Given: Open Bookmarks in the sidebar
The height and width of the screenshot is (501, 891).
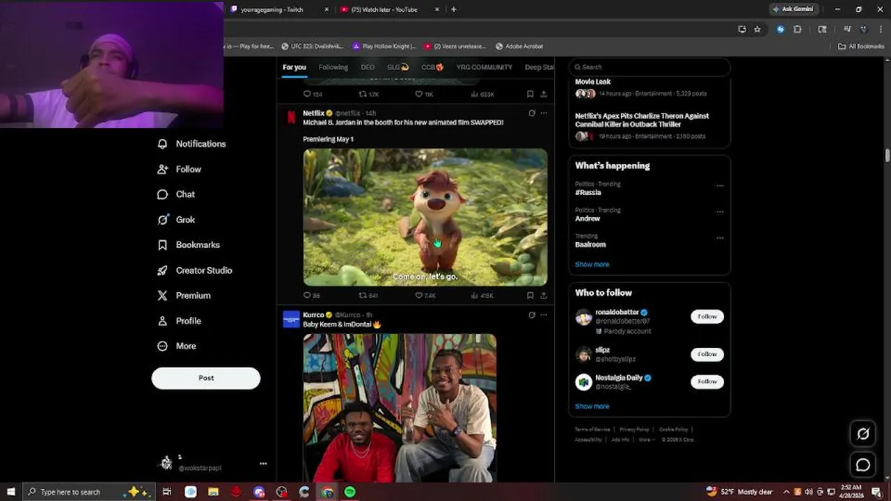Looking at the screenshot, I should tap(189, 245).
